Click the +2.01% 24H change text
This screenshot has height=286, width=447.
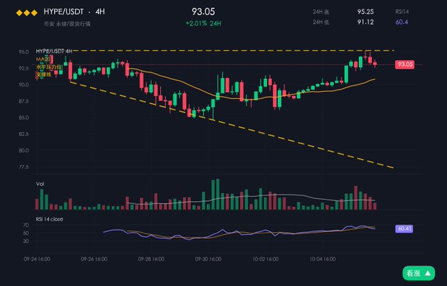203,24
